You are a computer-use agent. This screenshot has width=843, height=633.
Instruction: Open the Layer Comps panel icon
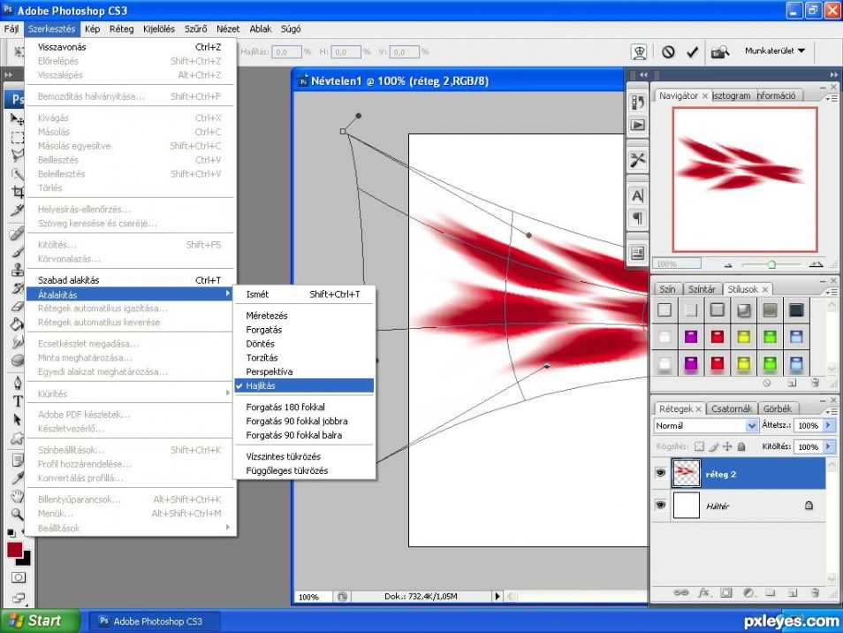point(638,253)
